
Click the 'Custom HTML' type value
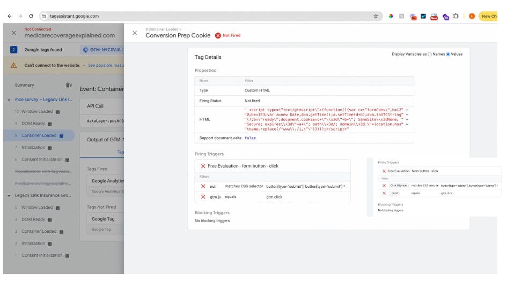click(257, 90)
